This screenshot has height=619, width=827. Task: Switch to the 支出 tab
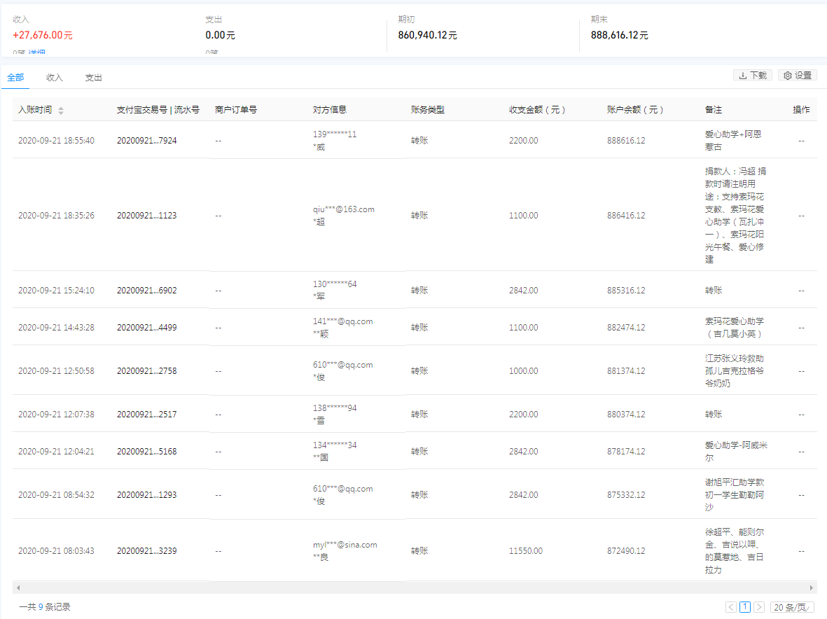(93, 78)
